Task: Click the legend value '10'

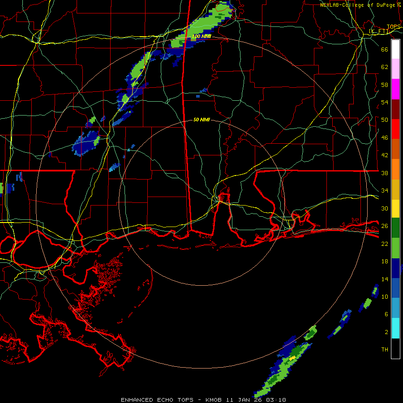Action: coord(385,296)
